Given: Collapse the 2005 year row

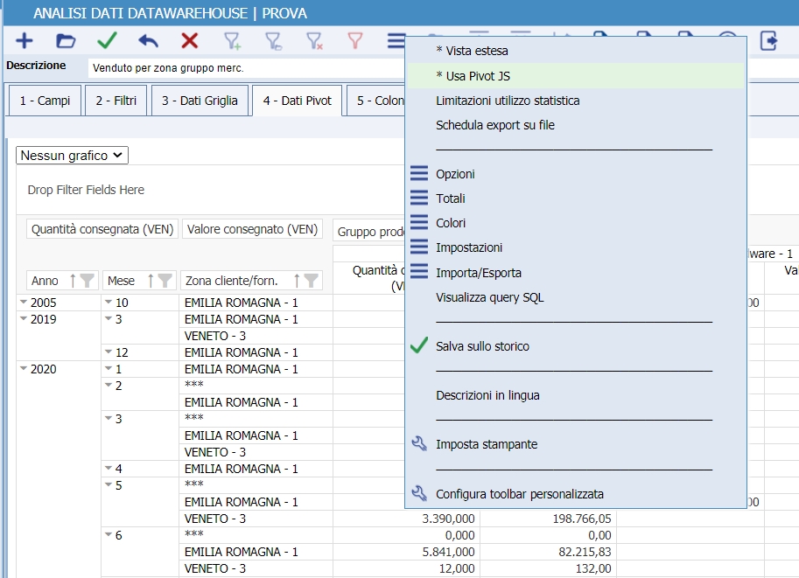Looking at the screenshot, I should (x=24, y=303).
